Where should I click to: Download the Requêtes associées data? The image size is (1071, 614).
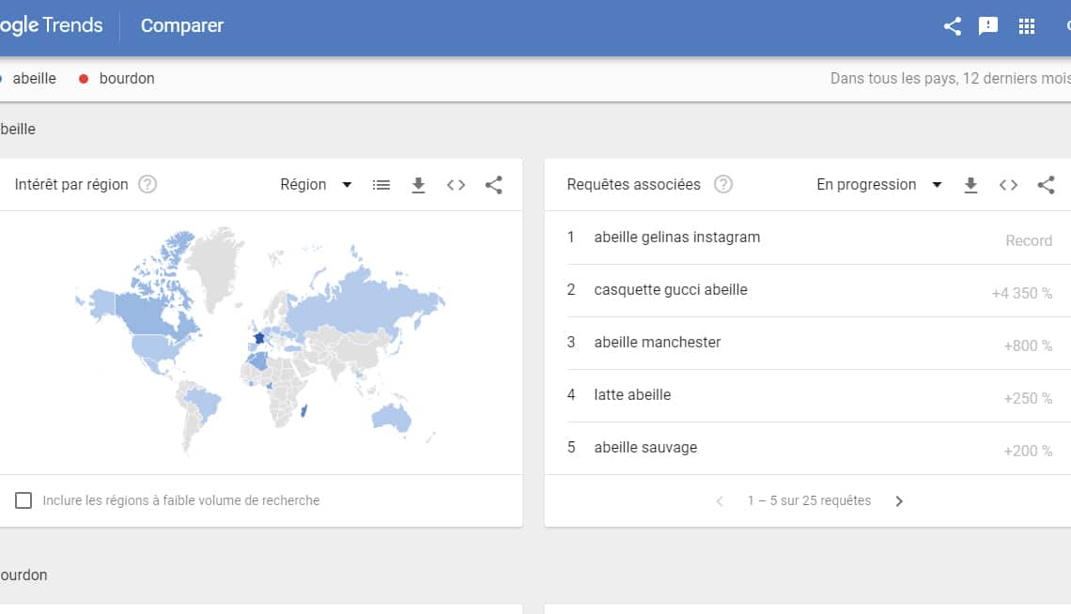pos(971,185)
